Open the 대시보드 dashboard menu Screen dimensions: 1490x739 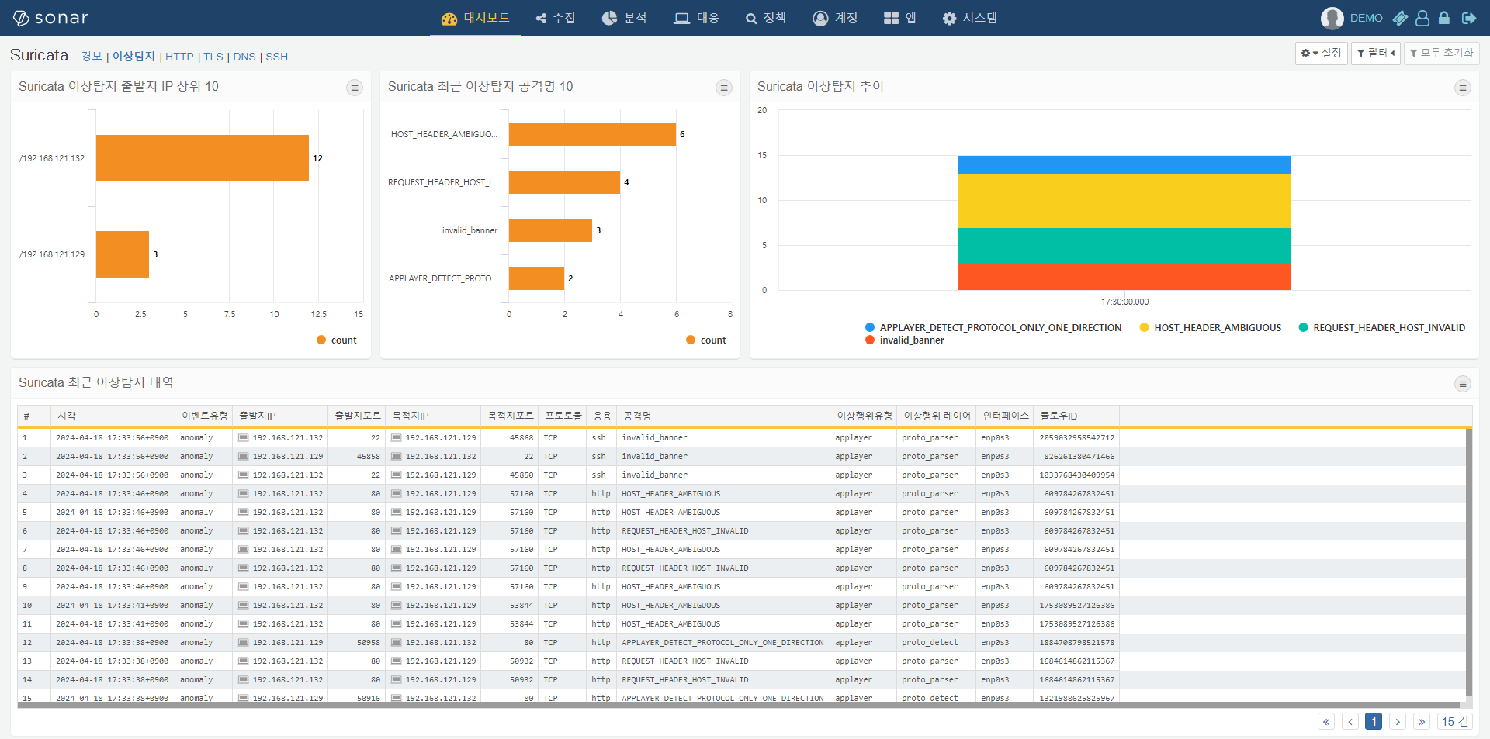[x=476, y=18]
